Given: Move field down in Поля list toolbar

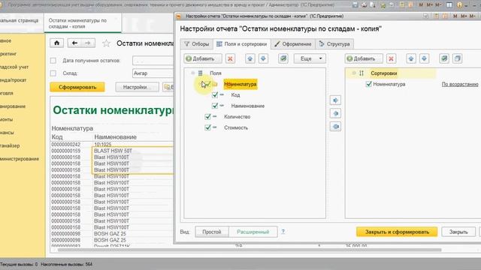Looking at the screenshot, I should pyautogui.click(x=263, y=58).
